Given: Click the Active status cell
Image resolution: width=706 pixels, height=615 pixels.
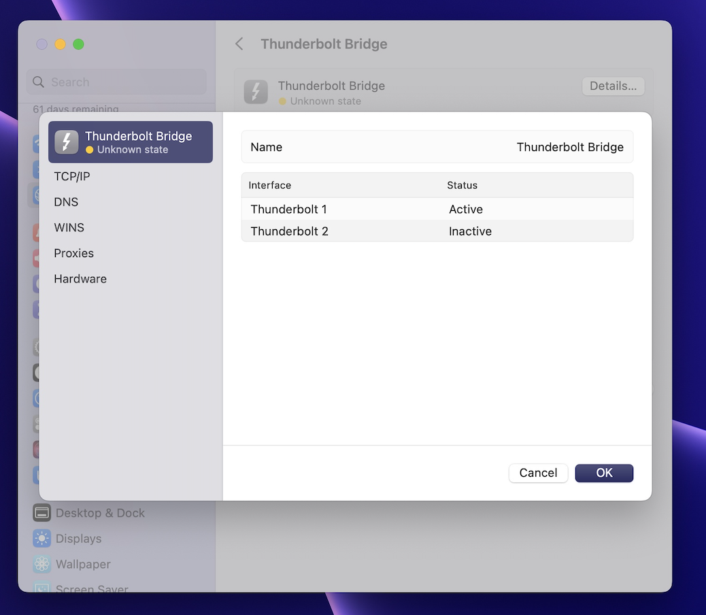Looking at the screenshot, I should [x=465, y=209].
